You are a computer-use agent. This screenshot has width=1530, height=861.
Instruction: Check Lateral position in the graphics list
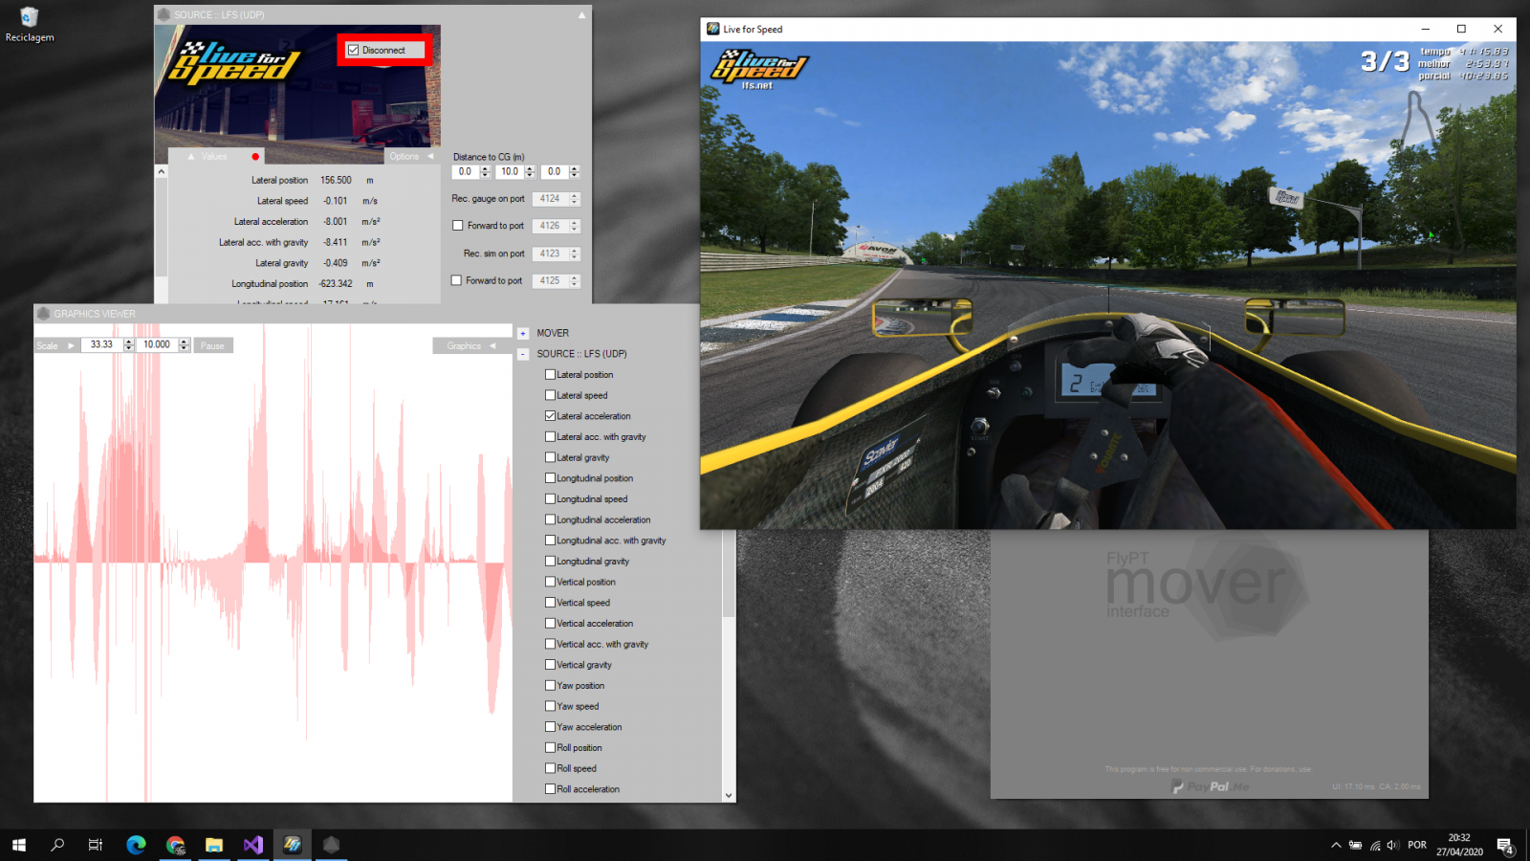[550, 374]
